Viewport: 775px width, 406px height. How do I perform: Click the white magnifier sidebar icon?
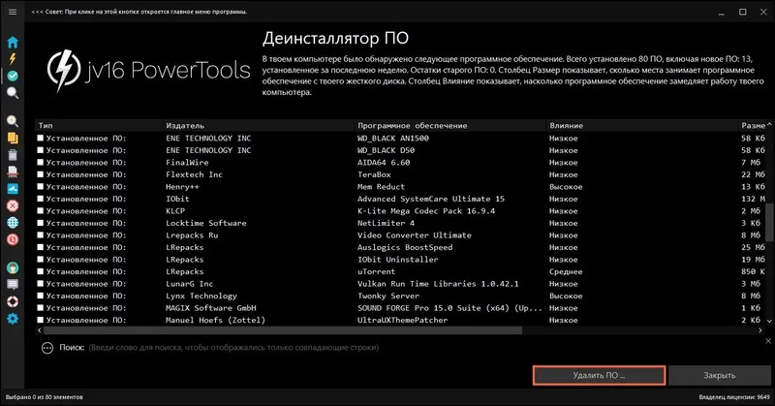(13, 92)
